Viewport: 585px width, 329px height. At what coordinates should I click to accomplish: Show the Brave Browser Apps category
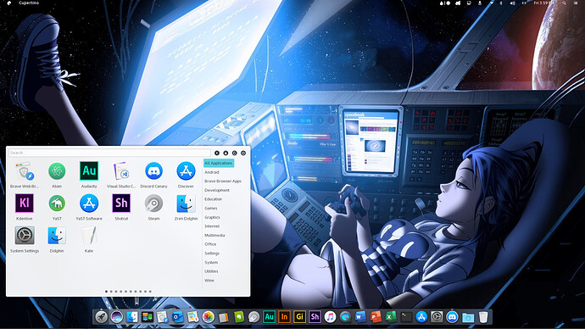point(223,181)
